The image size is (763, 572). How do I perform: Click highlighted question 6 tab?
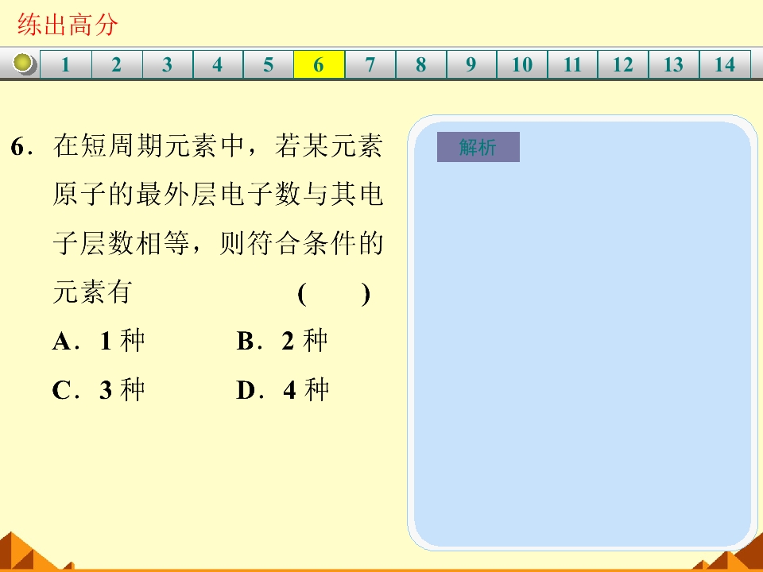coord(319,65)
